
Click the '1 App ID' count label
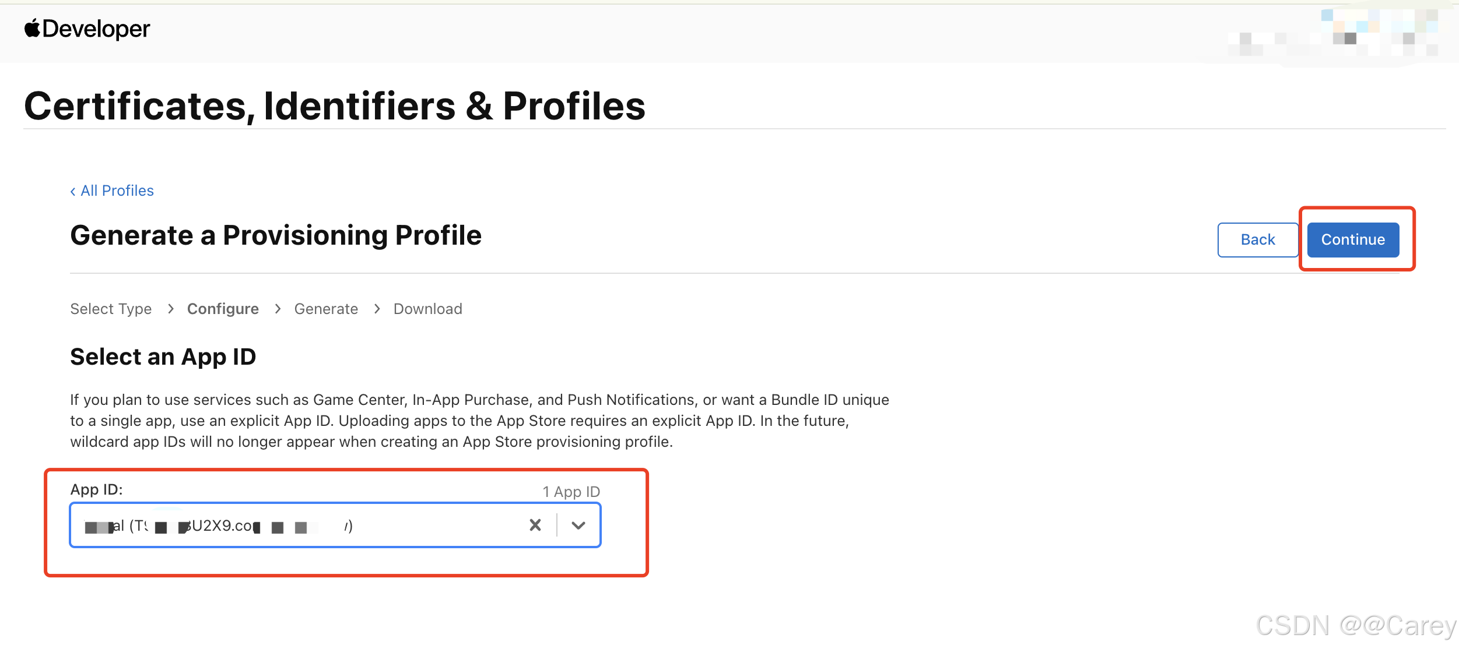point(571,492)
